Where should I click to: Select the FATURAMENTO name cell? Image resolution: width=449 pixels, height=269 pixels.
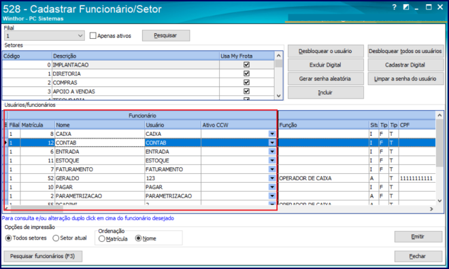99,169
